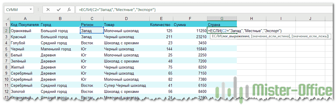Select the value 8400
336x105 pixels.
click(x=190, y=92)
